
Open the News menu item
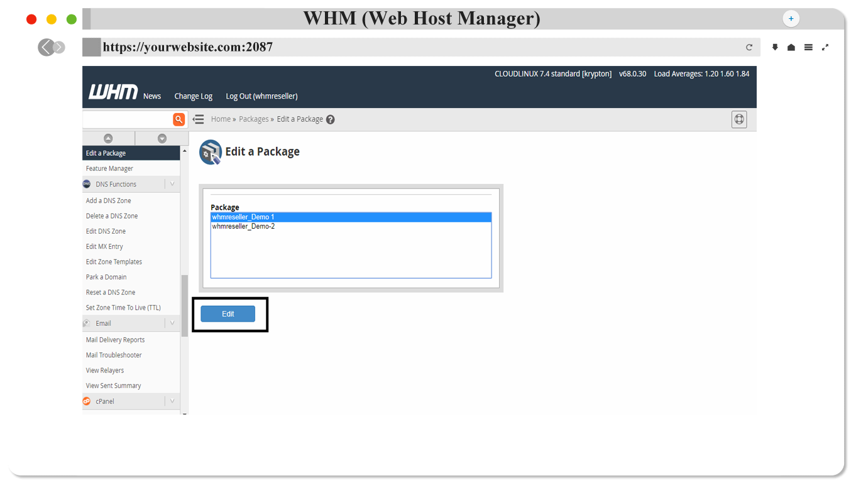(x=152, y=96)
